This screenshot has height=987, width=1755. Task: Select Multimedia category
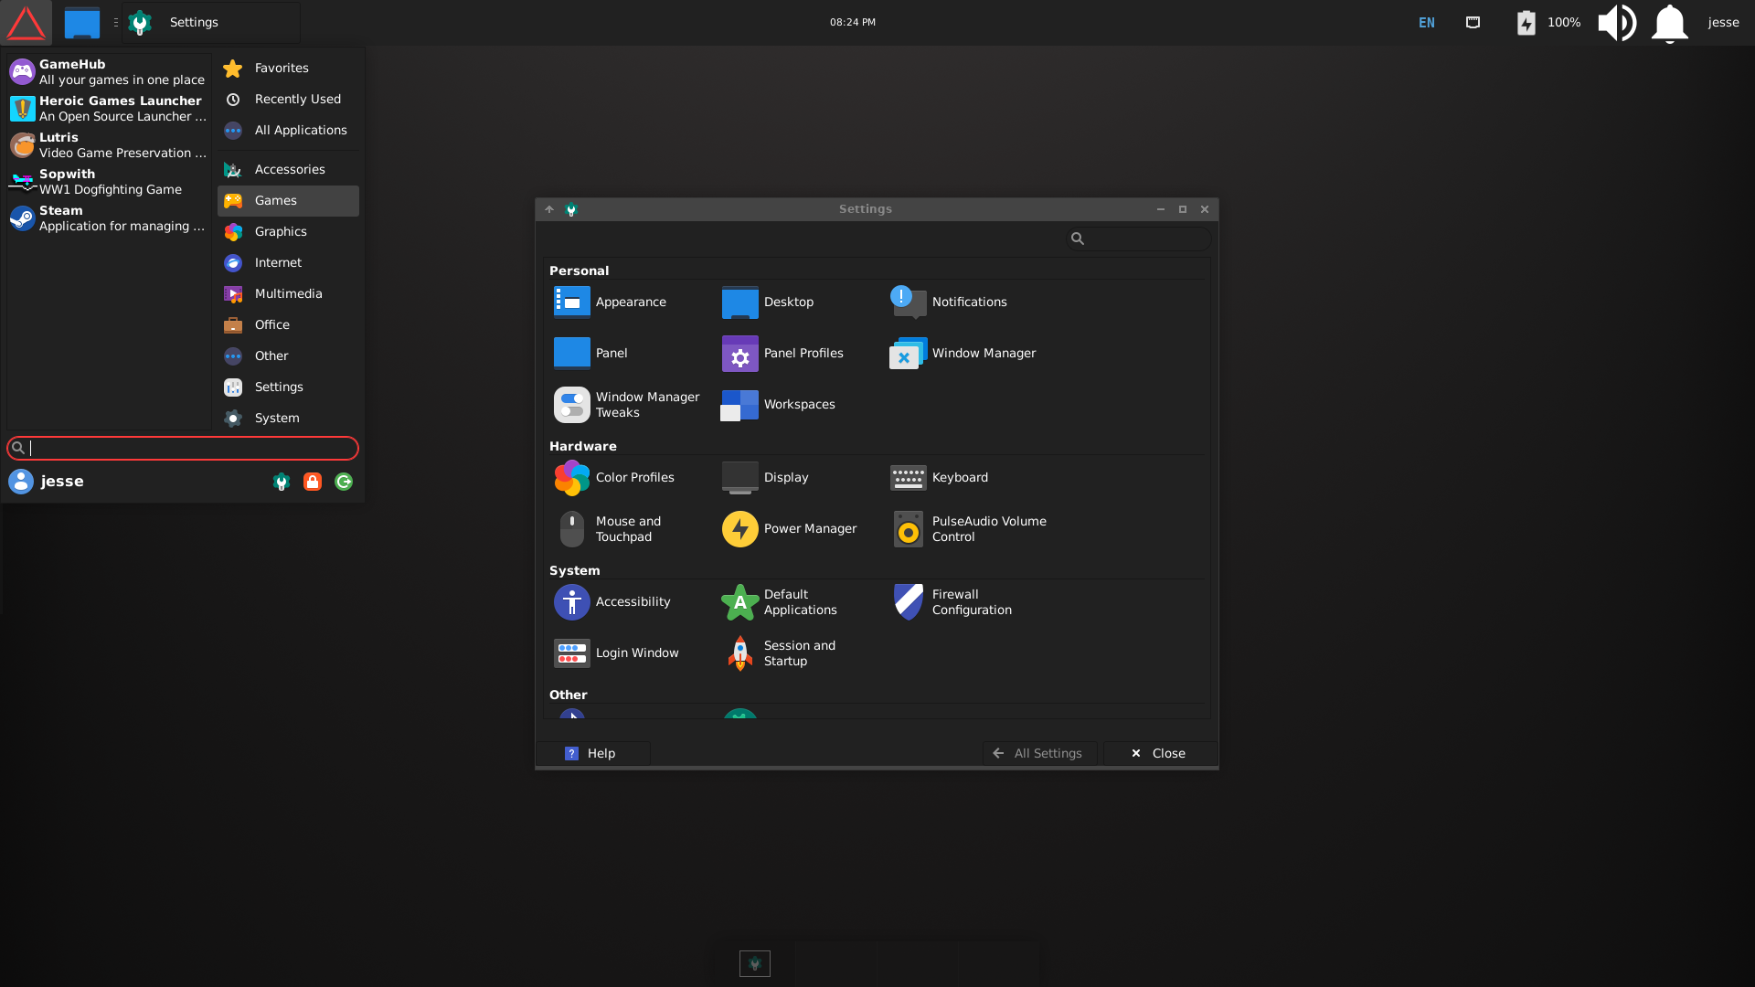pos(288,293)
